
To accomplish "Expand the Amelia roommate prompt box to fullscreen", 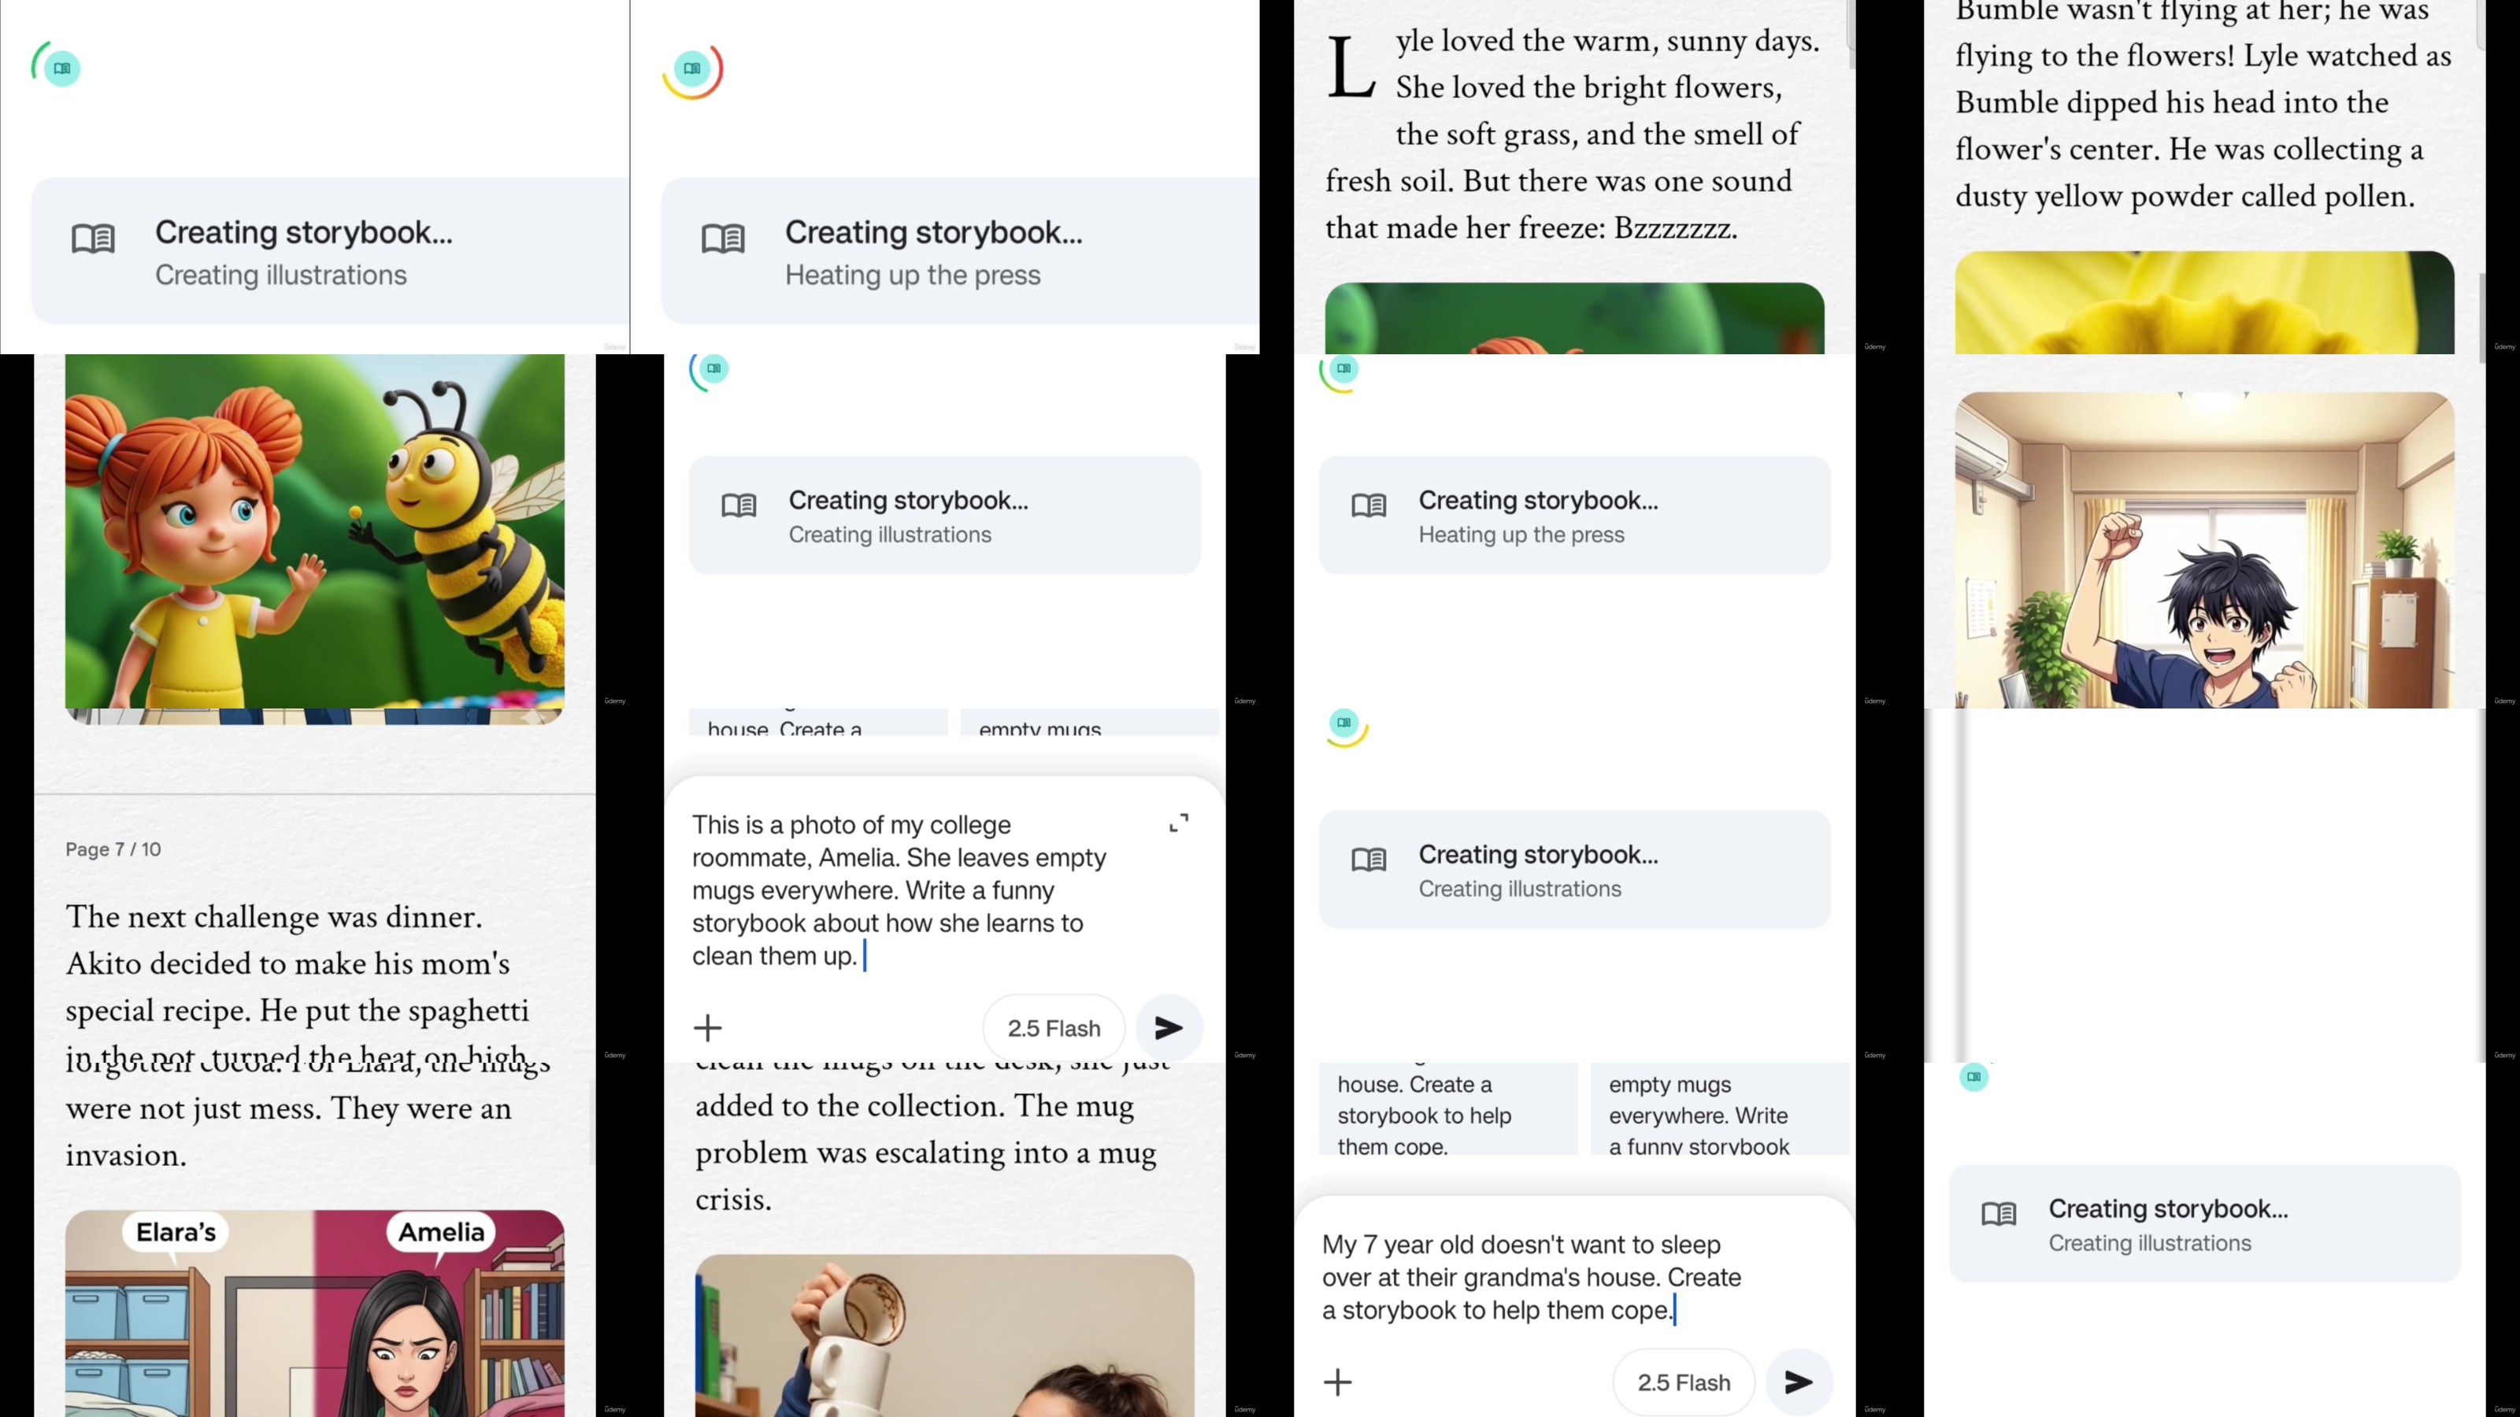I will pos(1180,823).
